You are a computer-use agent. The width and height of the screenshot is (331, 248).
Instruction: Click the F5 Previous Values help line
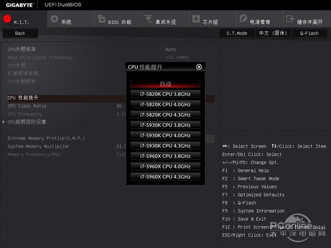249,187
